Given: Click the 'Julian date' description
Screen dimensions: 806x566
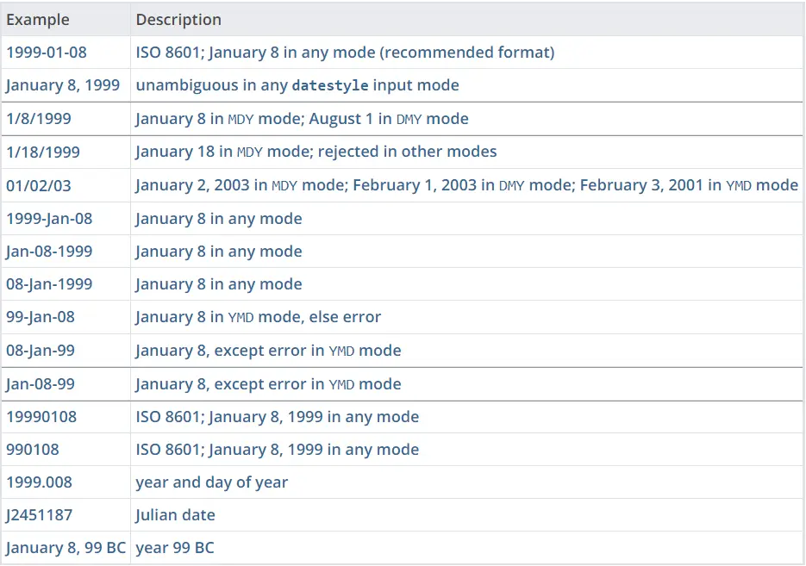Looking at the screenshot, I should coord(175,515).
